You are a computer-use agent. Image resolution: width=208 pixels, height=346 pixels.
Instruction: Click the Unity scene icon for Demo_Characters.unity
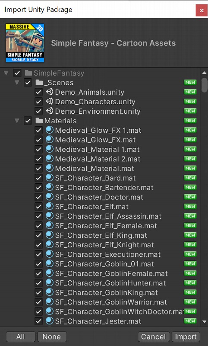[x=49, y=101]
